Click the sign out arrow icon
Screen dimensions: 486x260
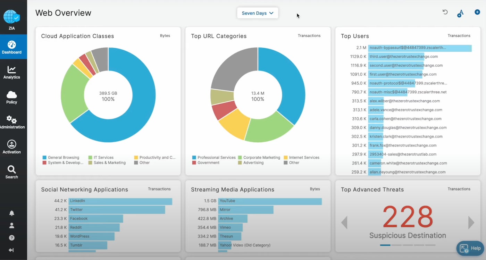pyautogui.click(x=12, y=250)
